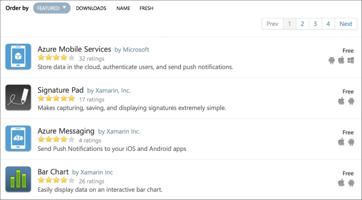Expand the FEATURED order dropdown arrow
Image resolution: width=362 pixels, height=200 pixels.
(x=64, y=8)
